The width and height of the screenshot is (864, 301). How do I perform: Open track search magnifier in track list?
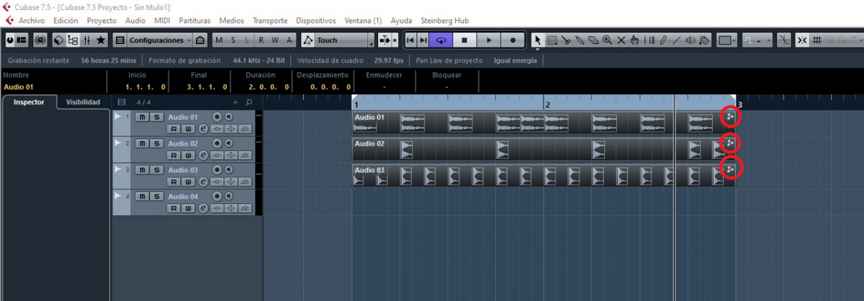pyautogui.click(x=249, y=102)
